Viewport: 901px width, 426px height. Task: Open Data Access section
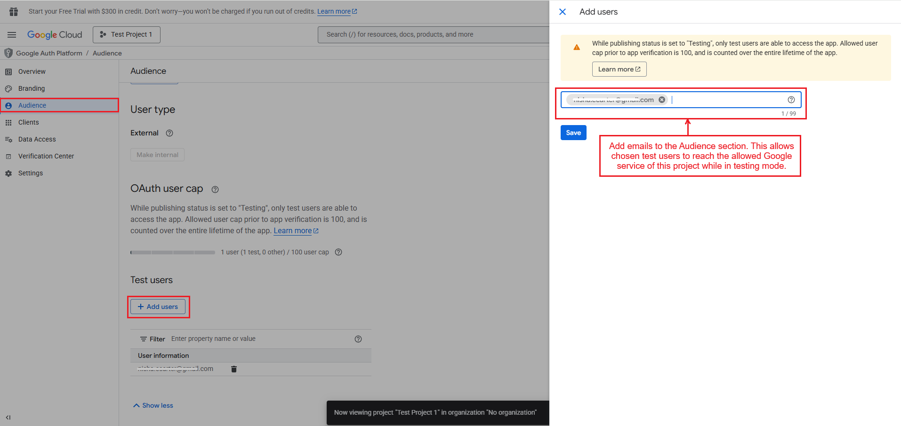(37, 139)
